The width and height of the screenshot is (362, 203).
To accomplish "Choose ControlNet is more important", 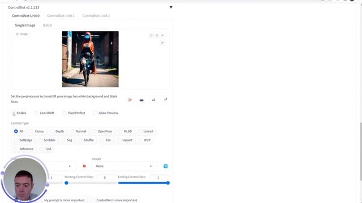I will pyautogui.click(x=114, y=200).
